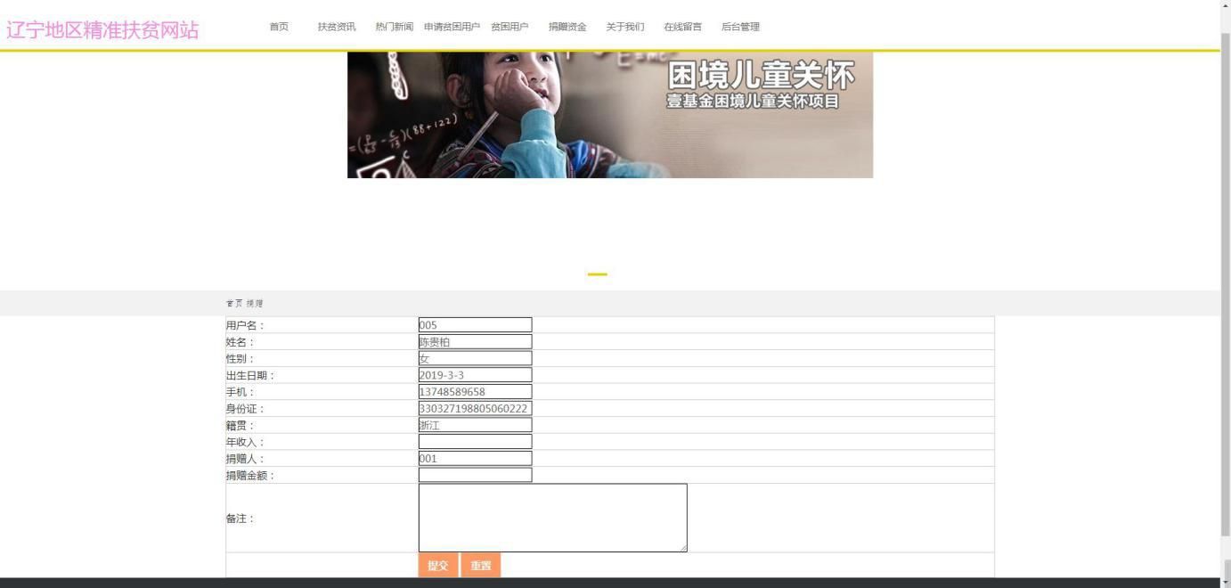Image resolution: width=1231 pixels, height=588 pixels.
Task: Click the empty 捐赠金额 input box
Action: click(475, 475)
